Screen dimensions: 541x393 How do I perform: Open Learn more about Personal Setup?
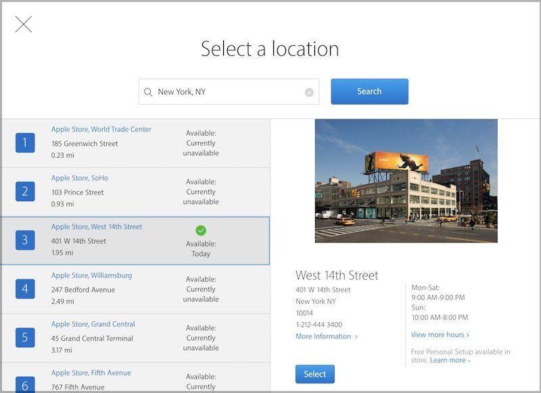pos(450,361)
